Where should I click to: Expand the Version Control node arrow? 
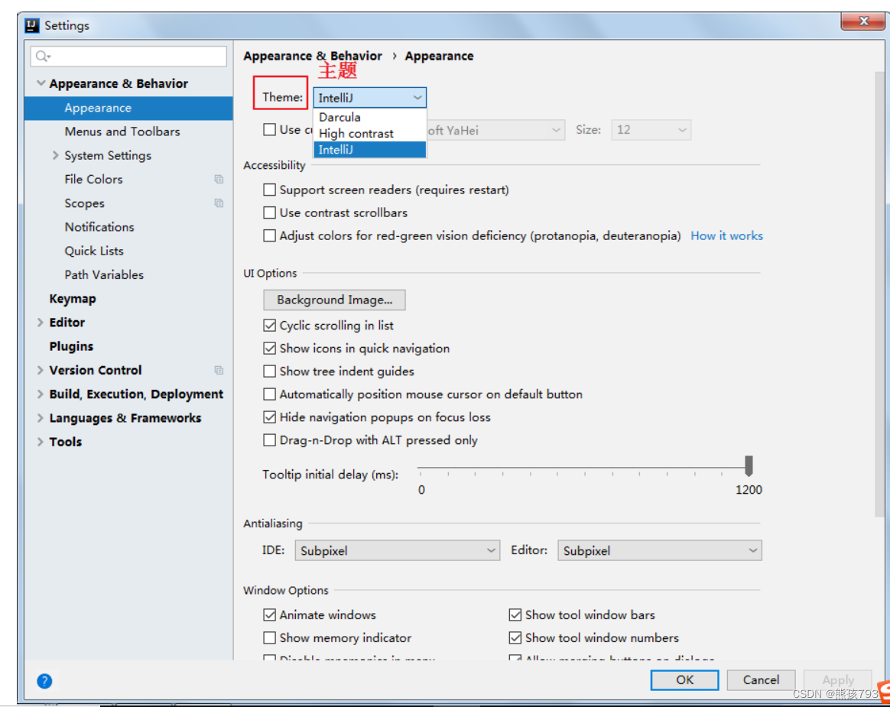click(x=41, y=370)
